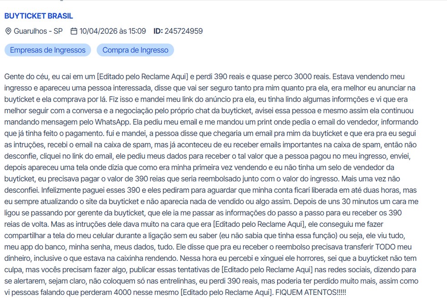Image resolution: width=447 pixels, height=304 pixels.
Task: Click the complaint ID number 245724959
Action: pos(184,31)
